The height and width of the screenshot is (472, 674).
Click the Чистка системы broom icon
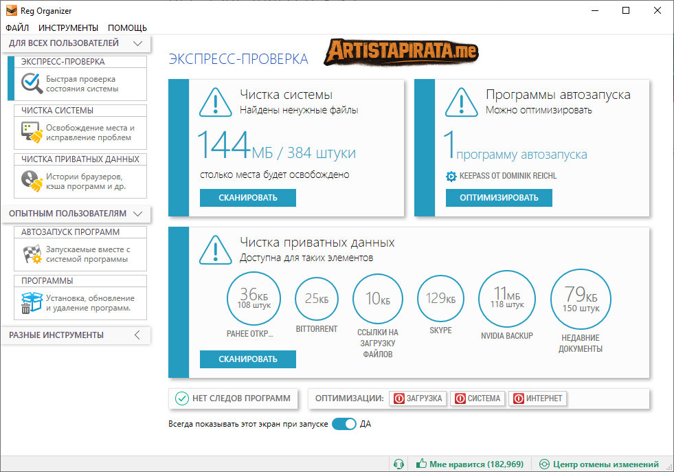pos(32,132)
